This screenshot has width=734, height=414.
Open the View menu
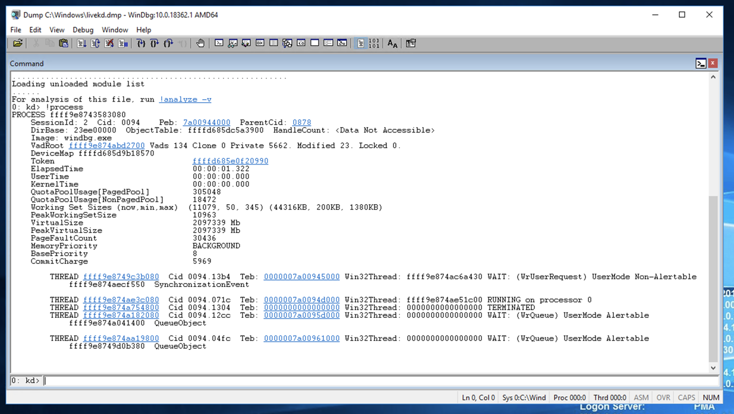coord(57,30)
